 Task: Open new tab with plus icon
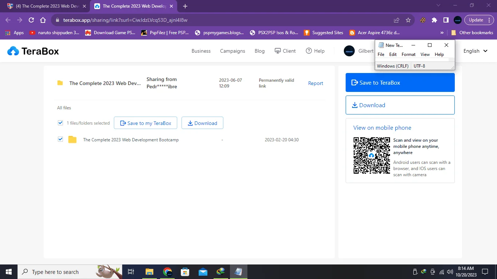(x=185, y=6)
